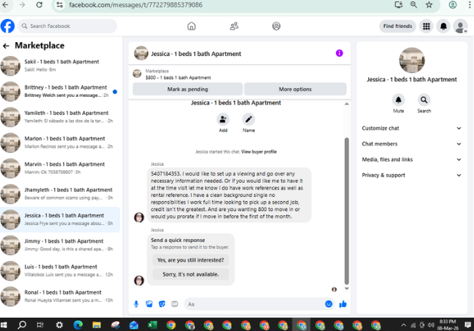The height and width of the screenshot is (331, 474).
Task: Click the browser address bar URL
Action: [135, 5]
